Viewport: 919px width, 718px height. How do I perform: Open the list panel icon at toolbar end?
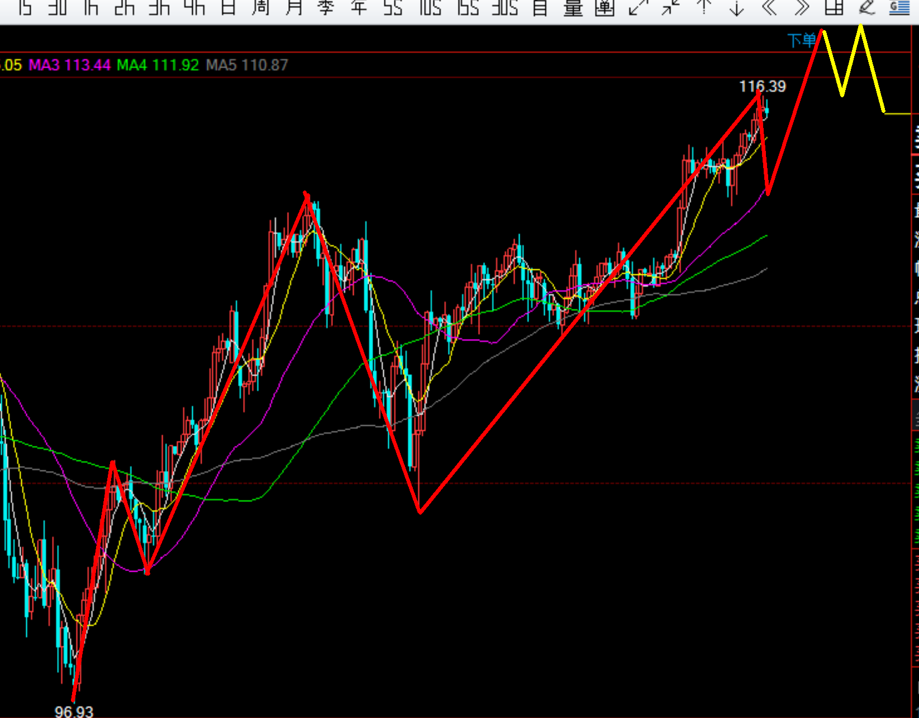(899, 8)
